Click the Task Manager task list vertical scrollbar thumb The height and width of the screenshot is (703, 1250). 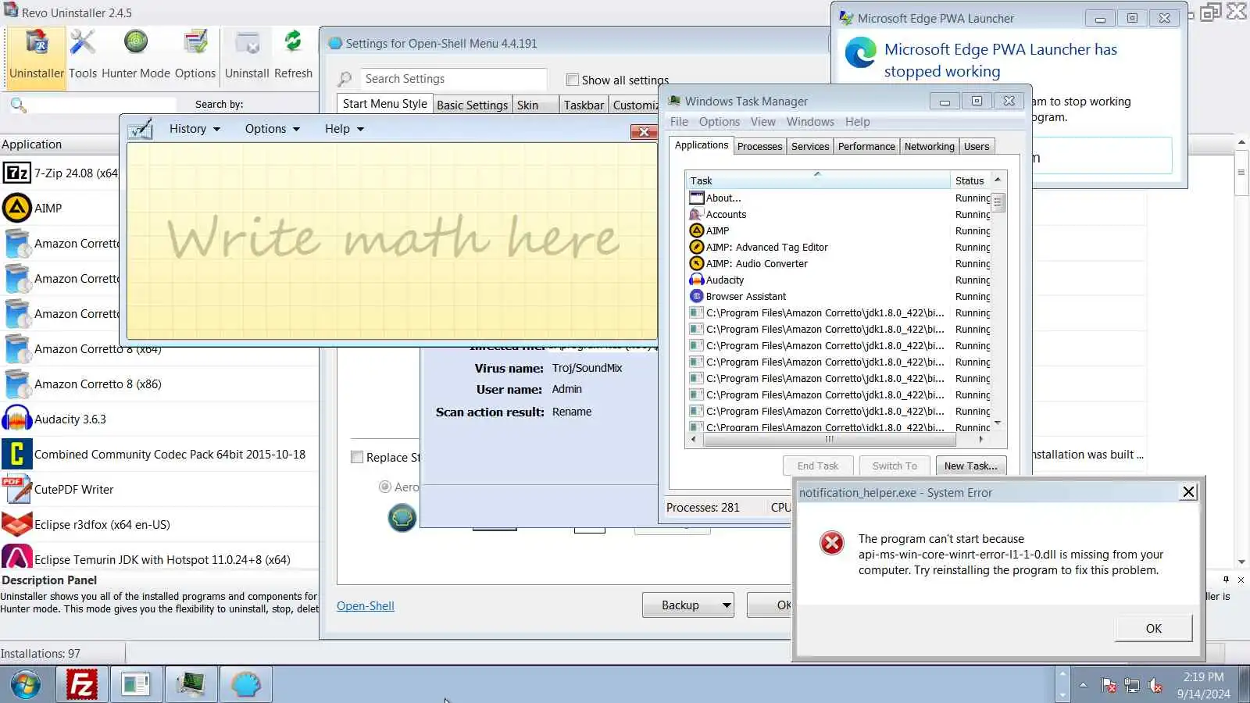(x=998, y=202)
